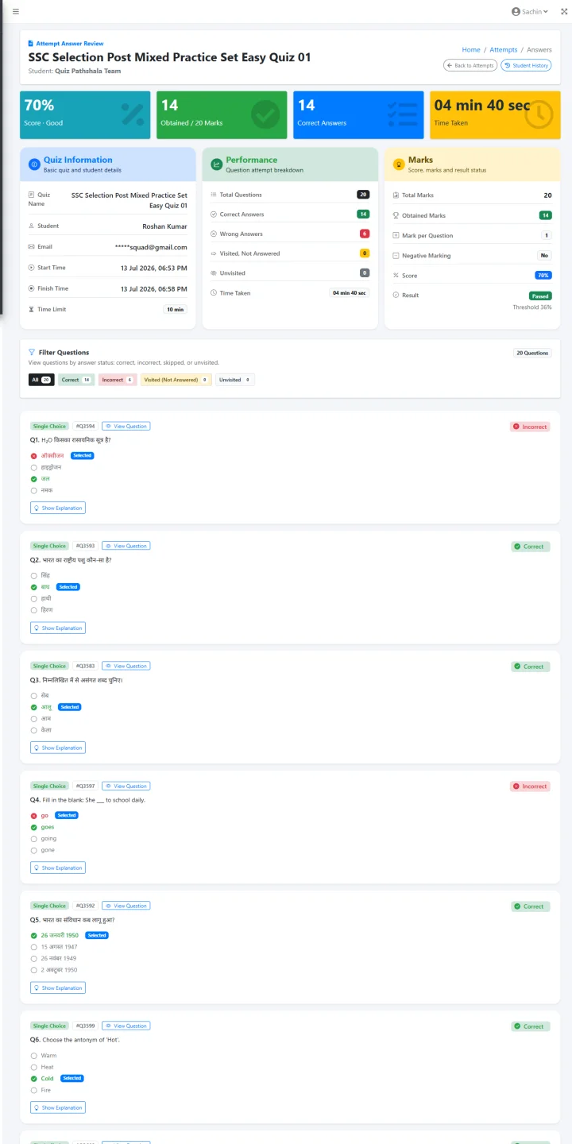572x1144 pixels.
Task: Click the clock icon on Time Taken card
Action: pyautogui.click(x=539, y=114)
